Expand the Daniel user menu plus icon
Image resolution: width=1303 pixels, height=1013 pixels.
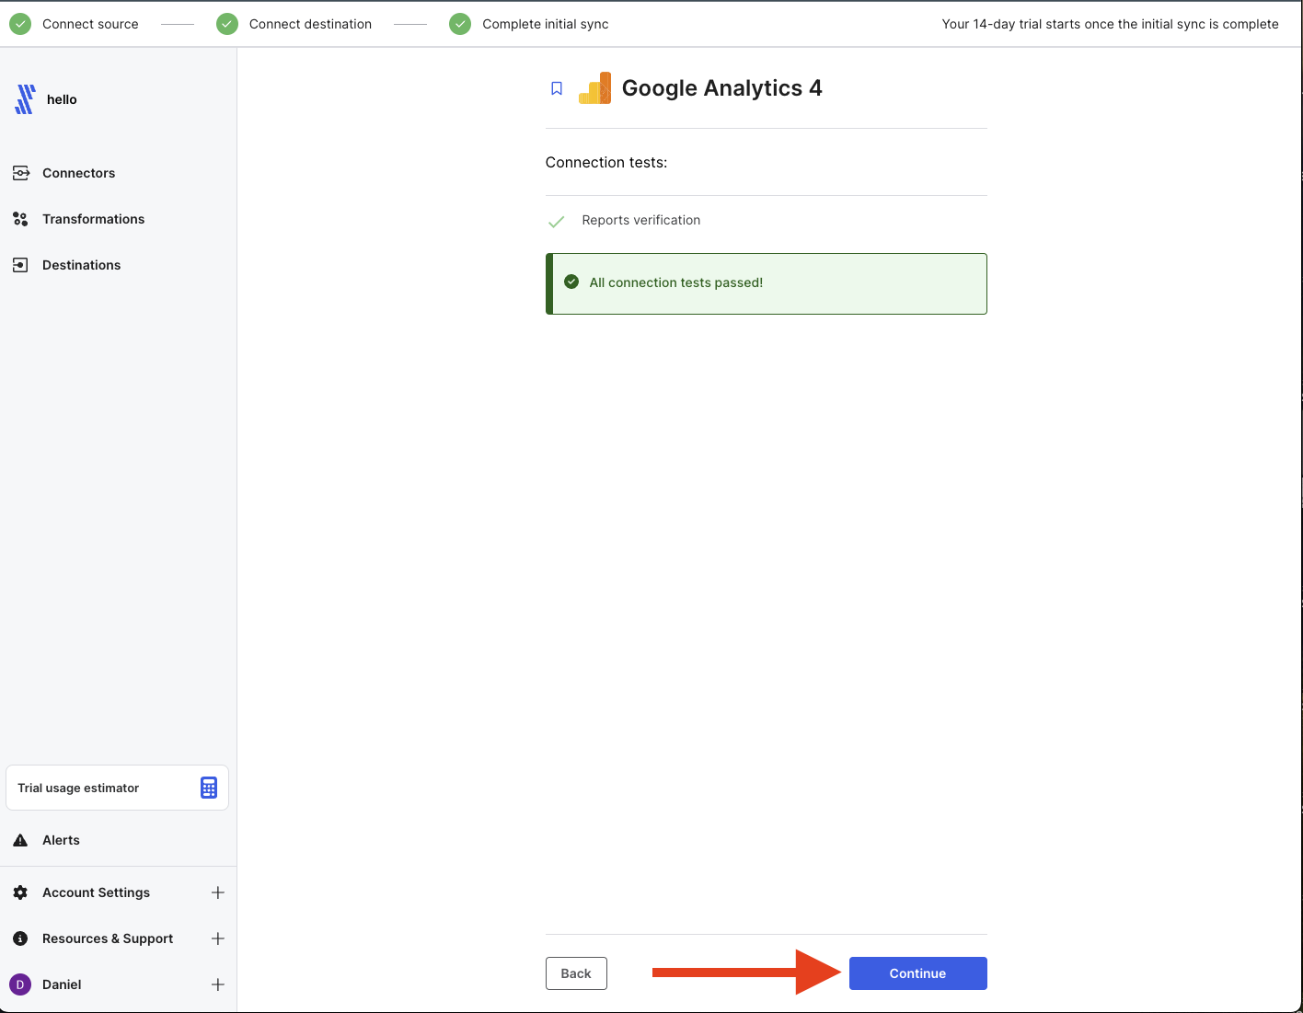tap(218, 984)
